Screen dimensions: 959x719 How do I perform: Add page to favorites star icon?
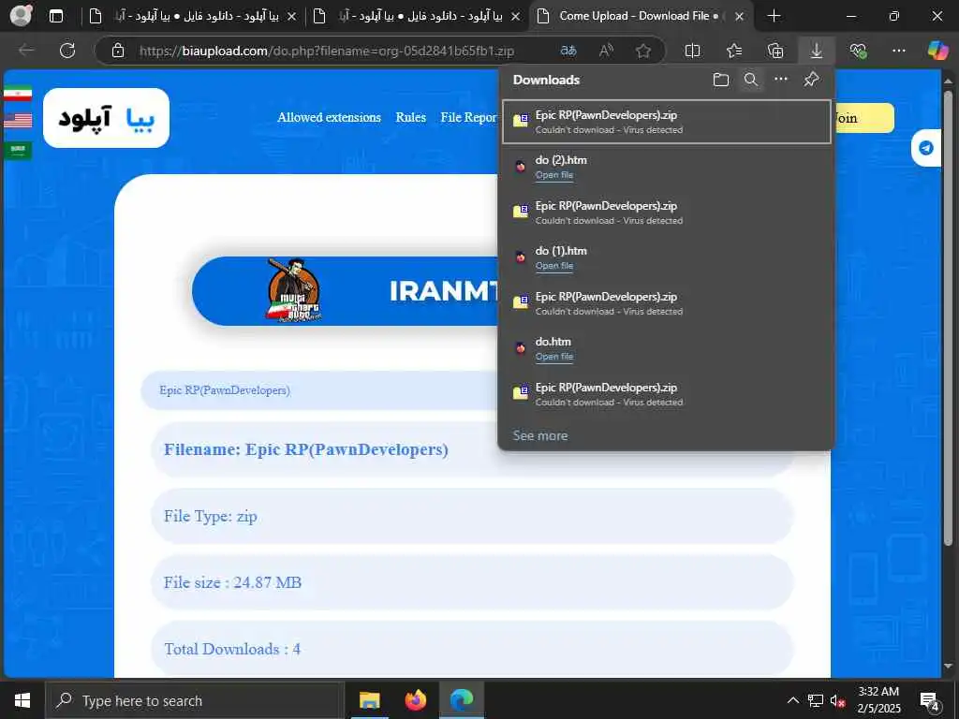tap(642, 51)
